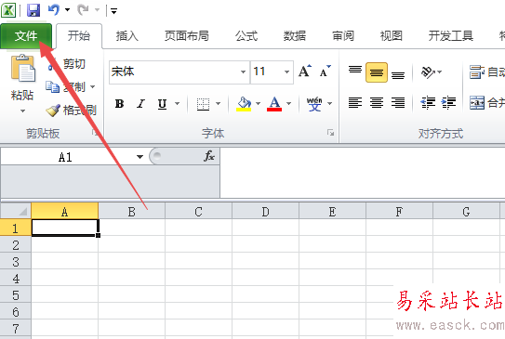Apply the yellow fill color bucket
Viewport: 505px width, 339px height.
coord(244,104)
